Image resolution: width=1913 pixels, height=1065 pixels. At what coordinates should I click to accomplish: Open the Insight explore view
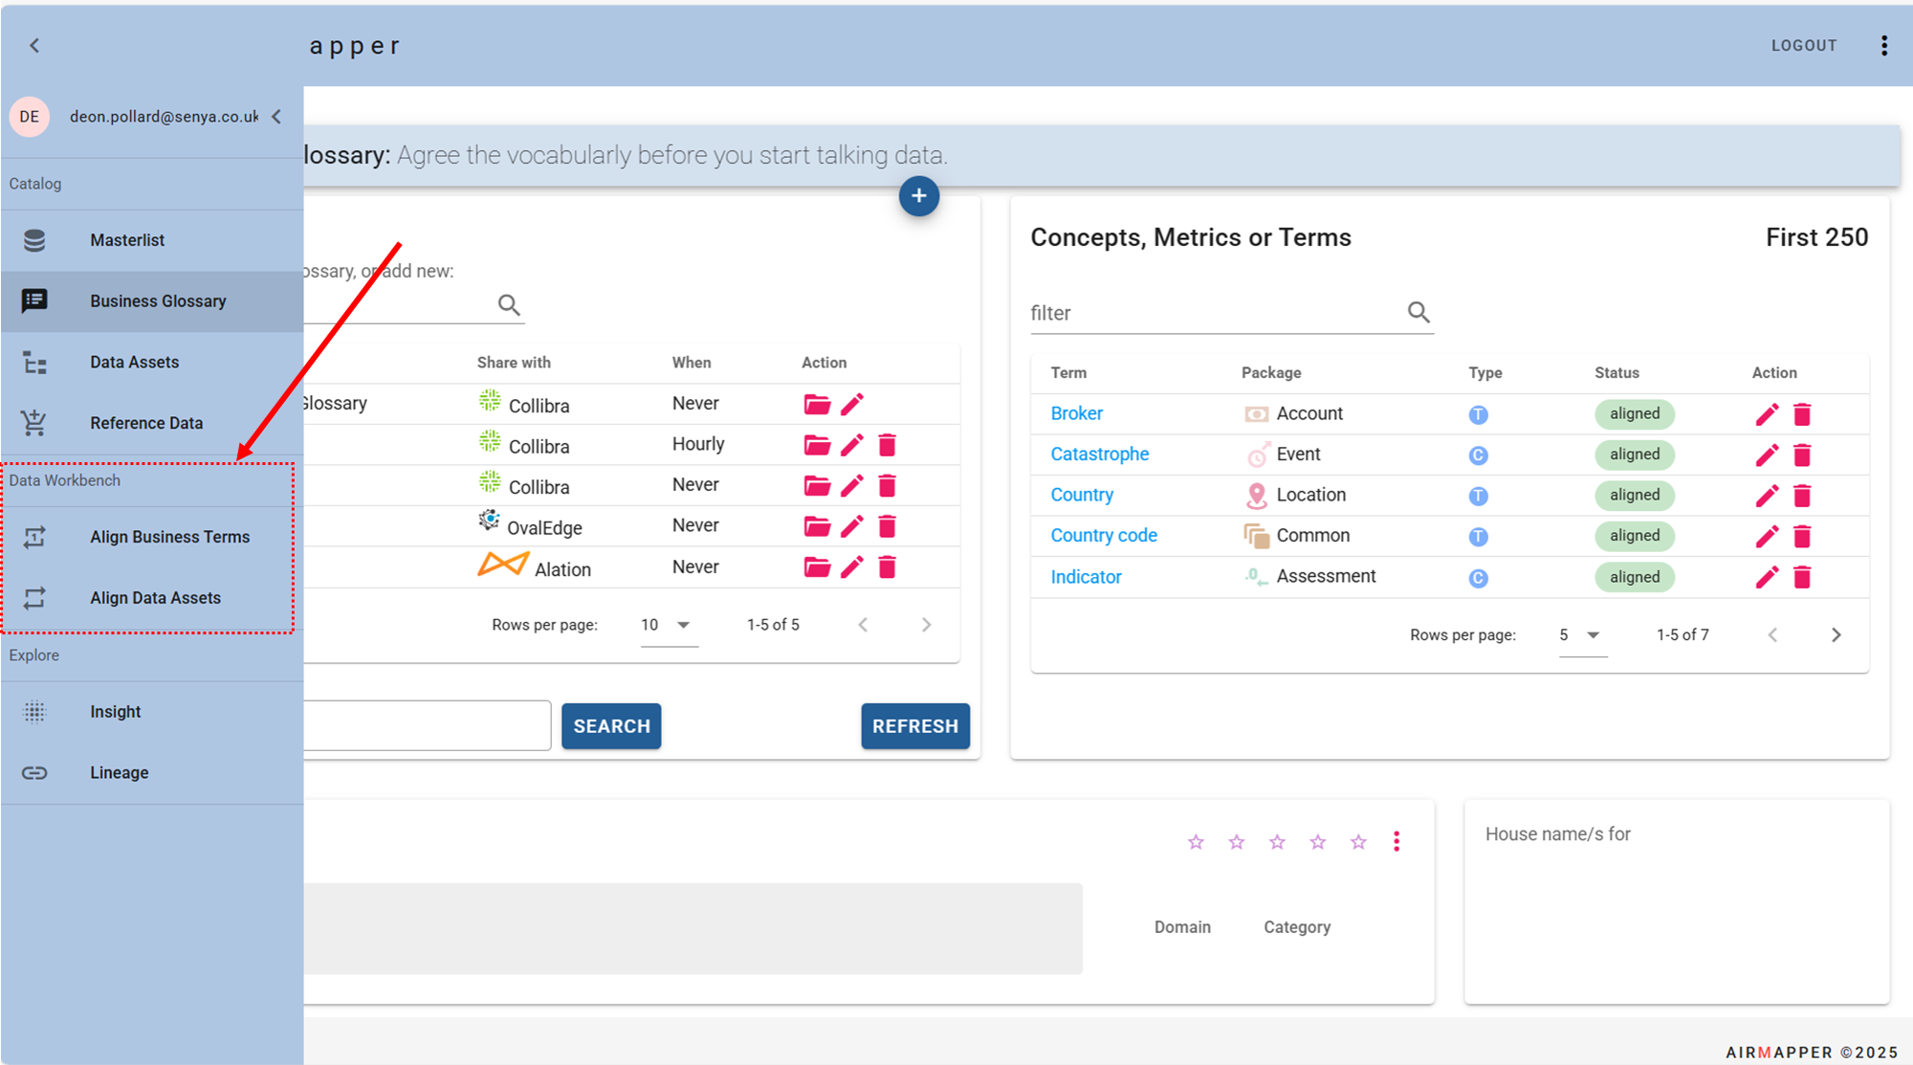[x=115, y=711]
